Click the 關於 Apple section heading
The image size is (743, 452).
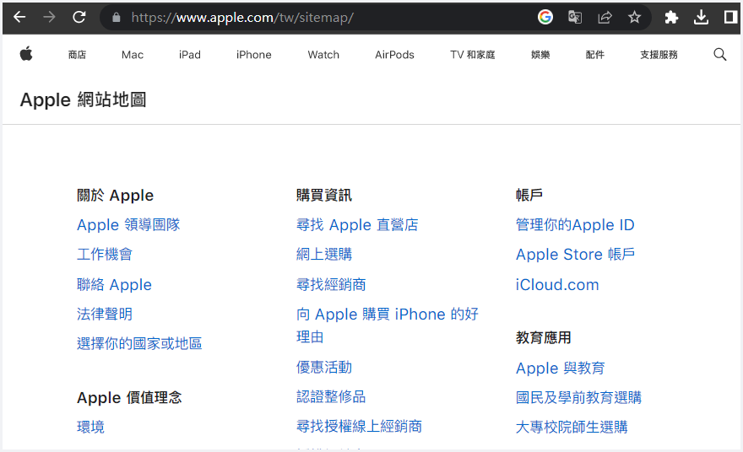pyautogui.click(x=115, y=195)
